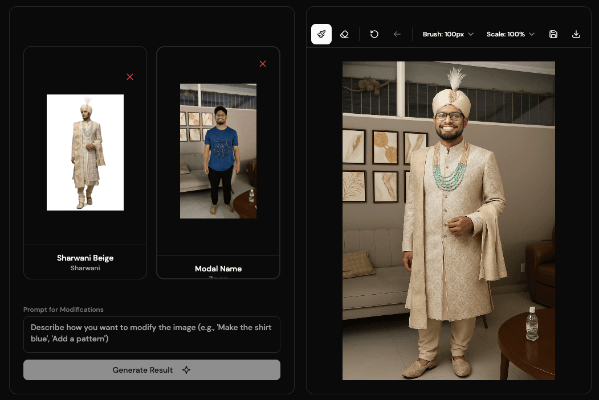This screenshot has width=599, height=400.
Task: Open the Scale: 100% dropdown
Action: [510, 34]
